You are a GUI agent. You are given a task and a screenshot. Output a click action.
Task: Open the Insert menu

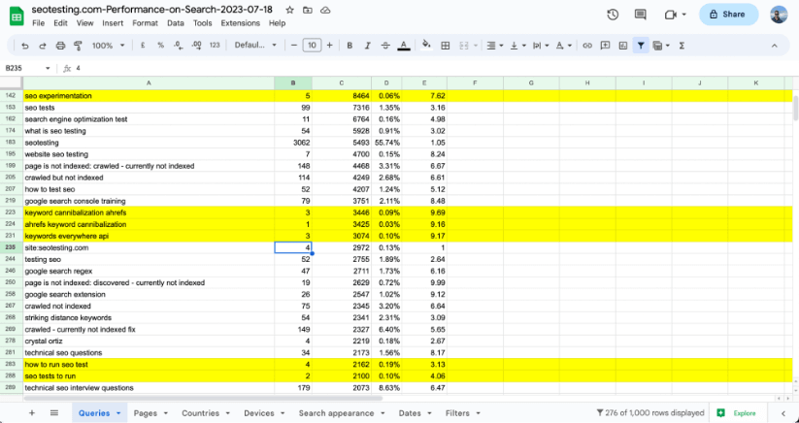click(113, 23)
